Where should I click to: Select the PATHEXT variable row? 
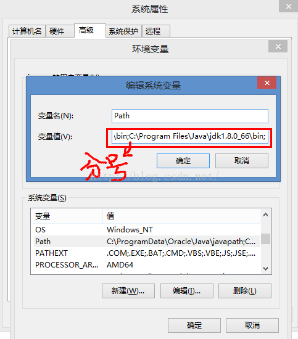(x=146, y=253)
